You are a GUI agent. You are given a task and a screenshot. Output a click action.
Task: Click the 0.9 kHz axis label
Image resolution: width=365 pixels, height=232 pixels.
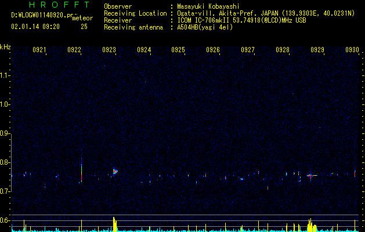tap(5, 133)
